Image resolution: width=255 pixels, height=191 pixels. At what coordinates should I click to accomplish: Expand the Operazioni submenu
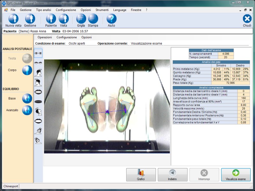45,37
